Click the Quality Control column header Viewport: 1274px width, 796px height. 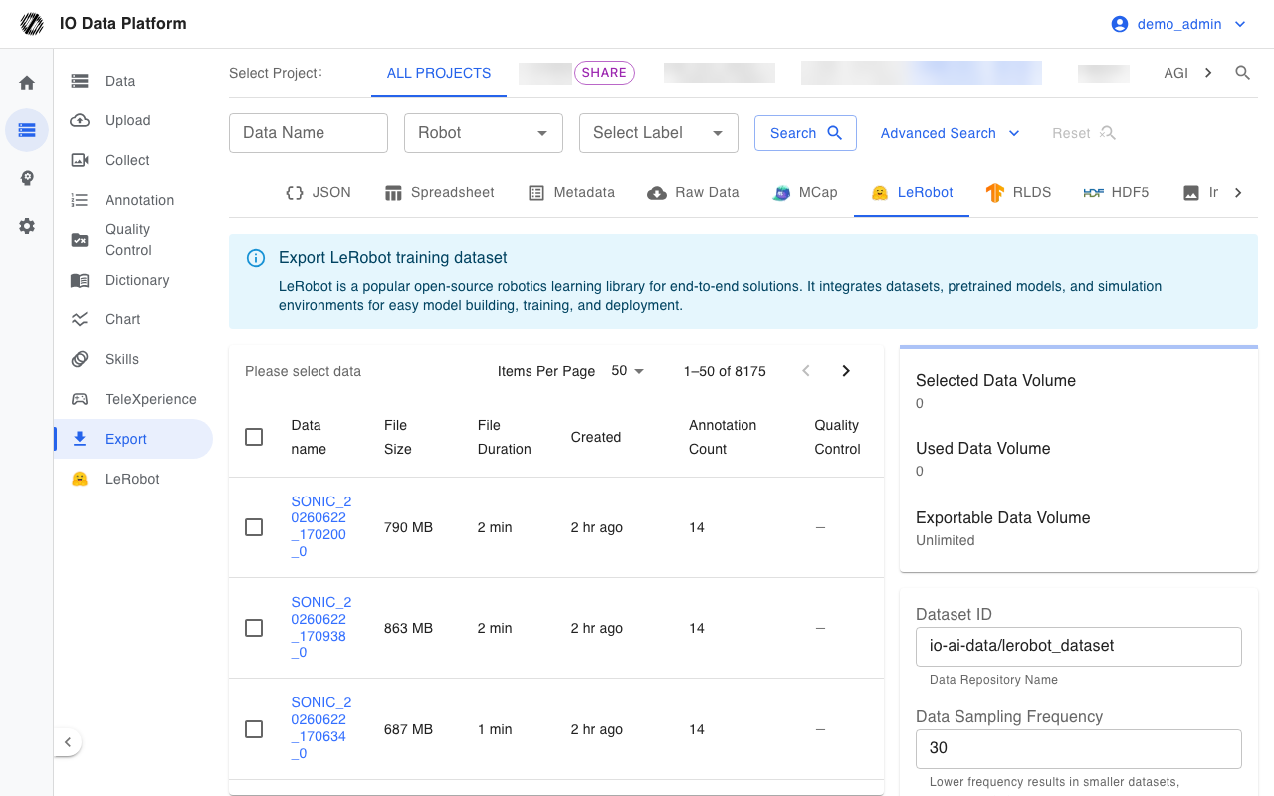click(837, 437)
